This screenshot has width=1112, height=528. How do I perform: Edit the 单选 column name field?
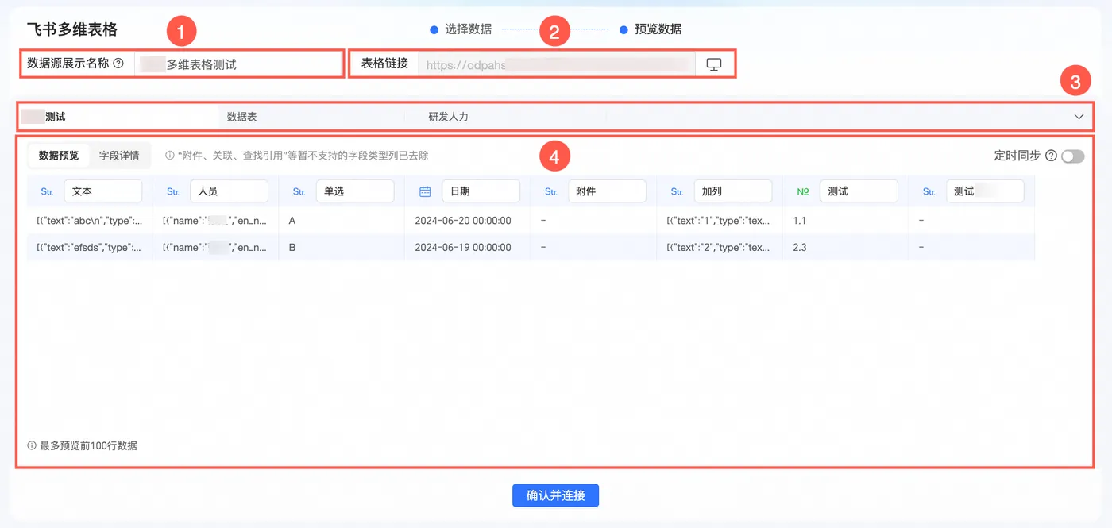[x=354, y=191]
